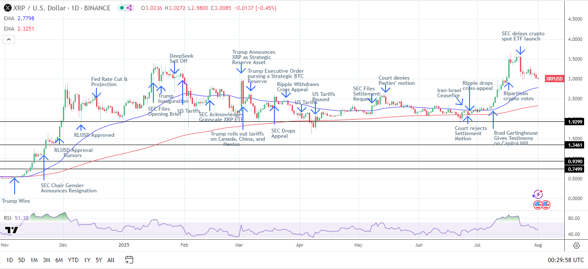Viewport: 588px width, 269px height.
Task: Click the 0.9390 horizontal line price label
Action: (576, 161)
